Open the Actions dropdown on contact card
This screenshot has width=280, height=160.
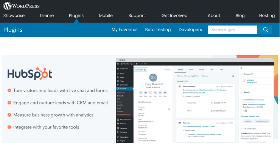pos(168,70)
